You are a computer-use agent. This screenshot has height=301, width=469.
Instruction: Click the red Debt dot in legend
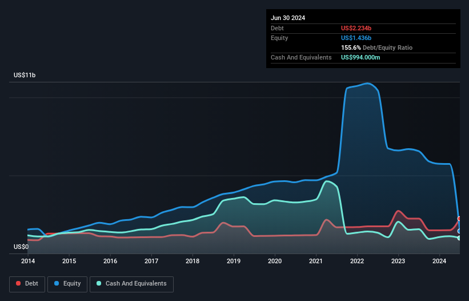coord(19,284)
